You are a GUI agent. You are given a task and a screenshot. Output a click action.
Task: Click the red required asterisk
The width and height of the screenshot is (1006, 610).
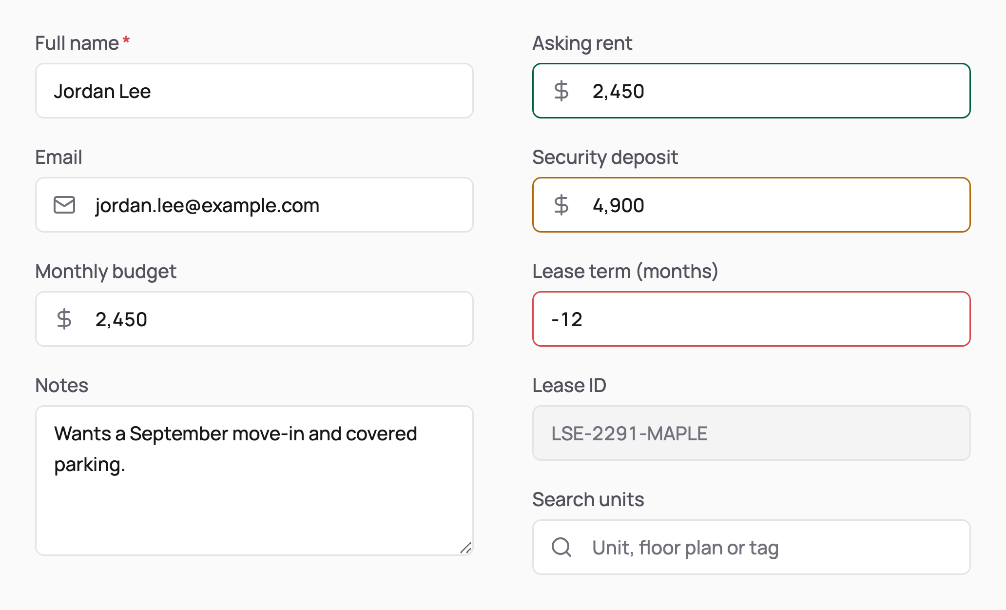click(126, 40)
